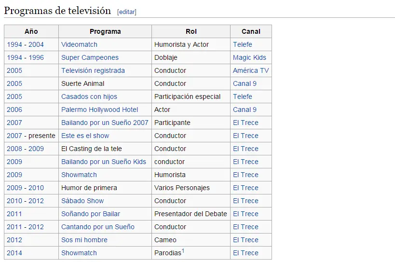Open the Bailando por un Sueño 2007 link
Screen dimensions: 395x262
pyautogui.click(x=105, y=123)
